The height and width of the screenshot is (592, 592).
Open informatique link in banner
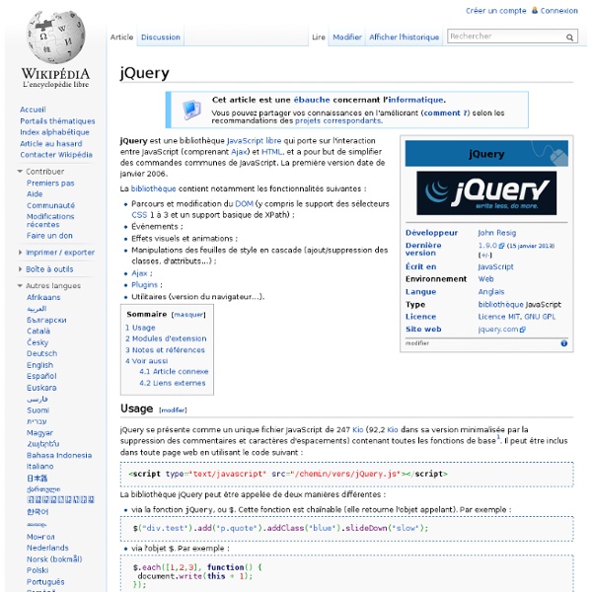[415, 100]
